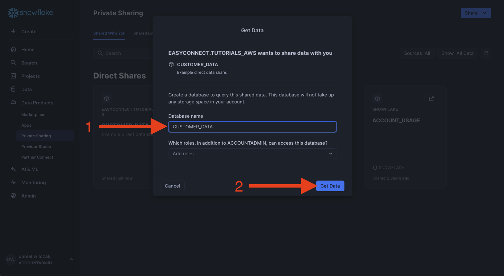Click the plus icon next to Create
The width and height of the screenshot is (504, 276).
point(13,31)
